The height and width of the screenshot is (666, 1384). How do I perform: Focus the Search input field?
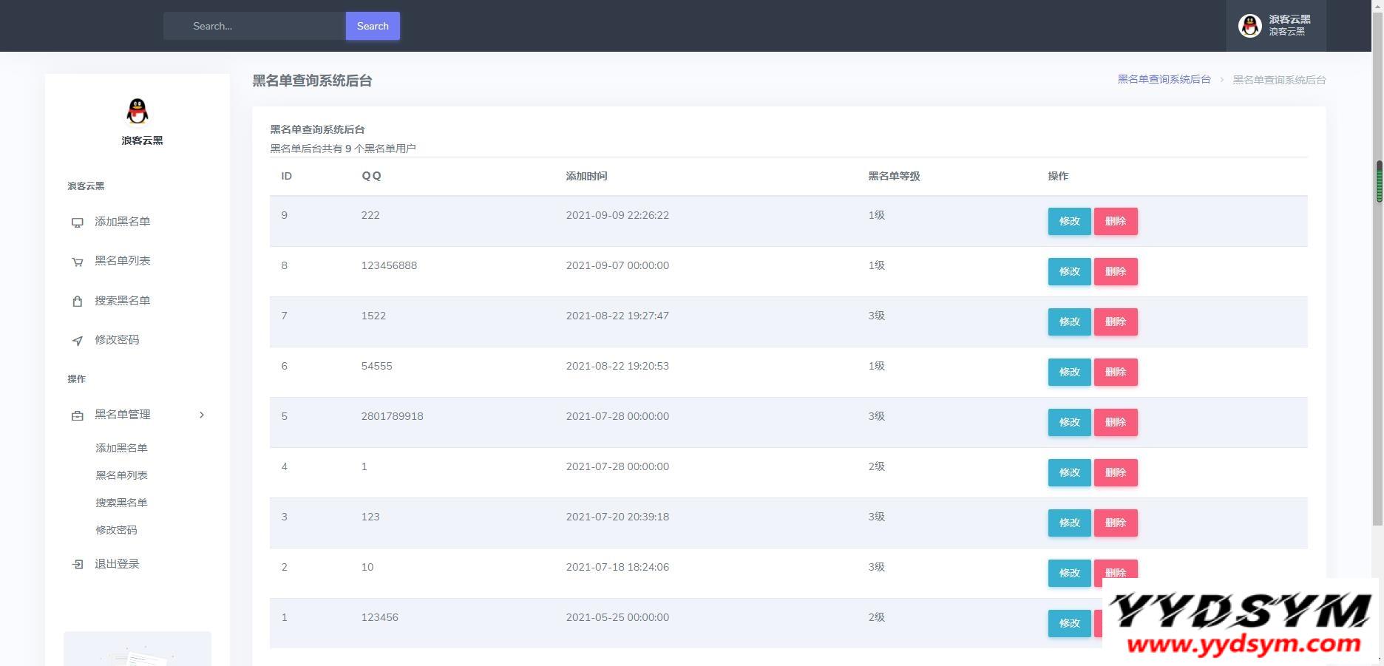[x=255, y=26]
